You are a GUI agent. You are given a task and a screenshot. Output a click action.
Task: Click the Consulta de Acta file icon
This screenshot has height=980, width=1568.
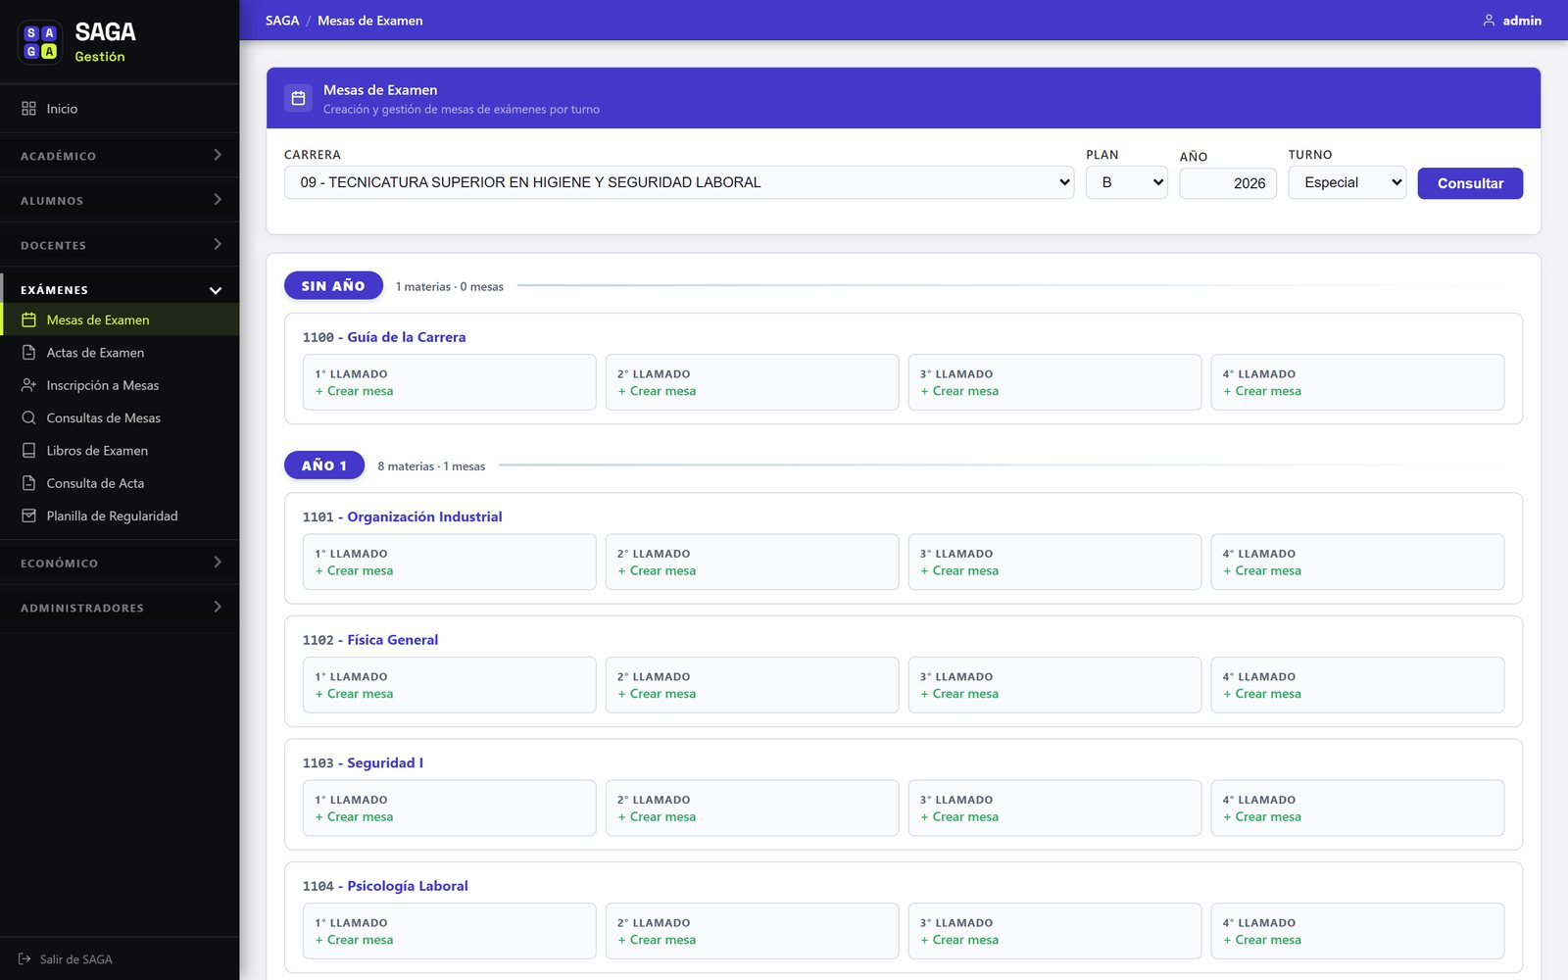tap(28, 483)
